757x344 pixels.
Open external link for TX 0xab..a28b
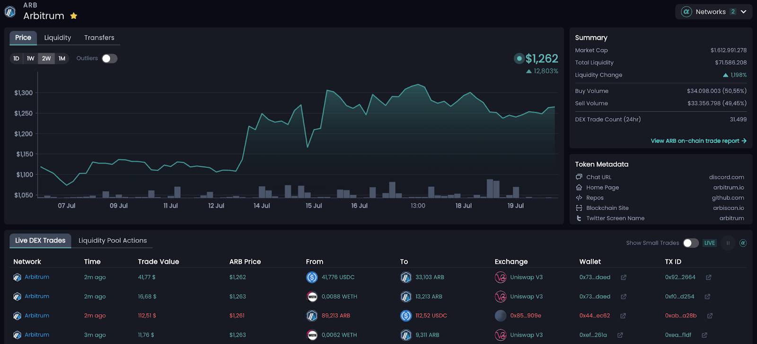coord(710,316)
